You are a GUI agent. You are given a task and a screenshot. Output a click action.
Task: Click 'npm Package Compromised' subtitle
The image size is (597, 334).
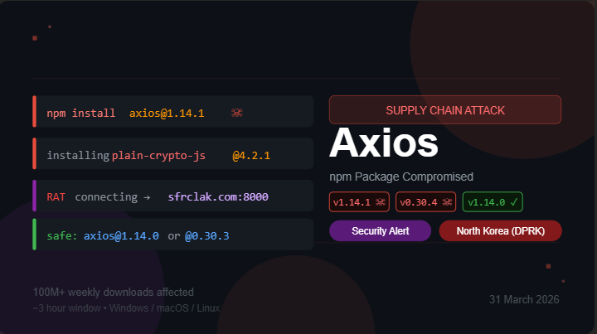401,177
